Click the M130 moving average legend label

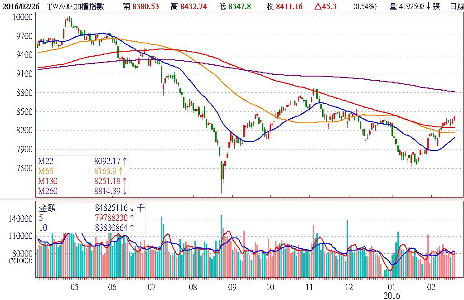[48, 181]
